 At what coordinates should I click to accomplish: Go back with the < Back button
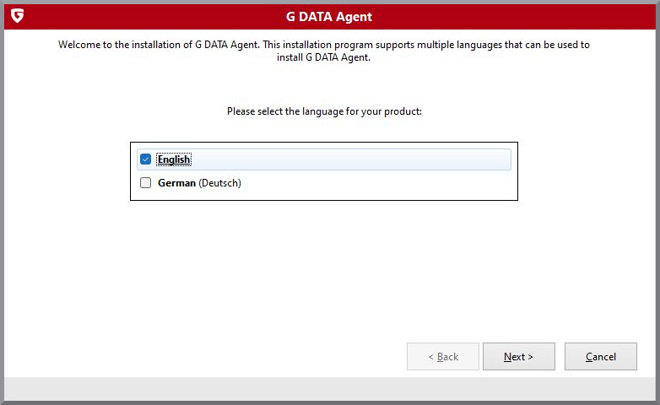point(443,357)
